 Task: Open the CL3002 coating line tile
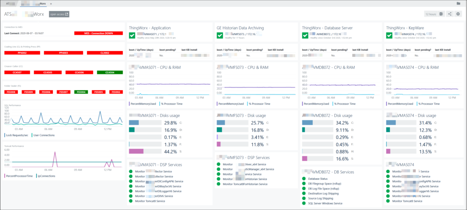coord(105,53)
